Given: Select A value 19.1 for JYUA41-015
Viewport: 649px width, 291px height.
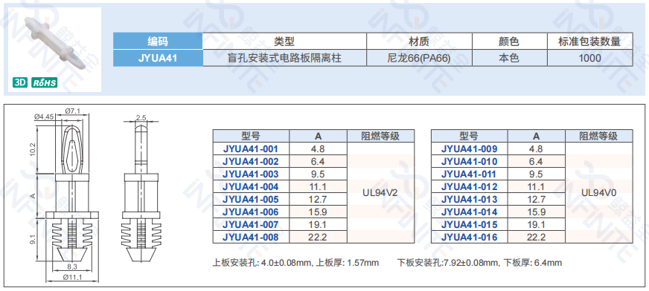Looking at the screenshot, I should [x=537, y=224].
